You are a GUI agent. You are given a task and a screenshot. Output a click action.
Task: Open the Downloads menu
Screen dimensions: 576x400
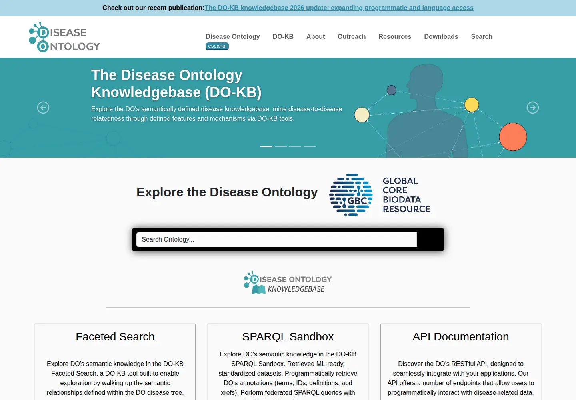(x=441, y=36)
